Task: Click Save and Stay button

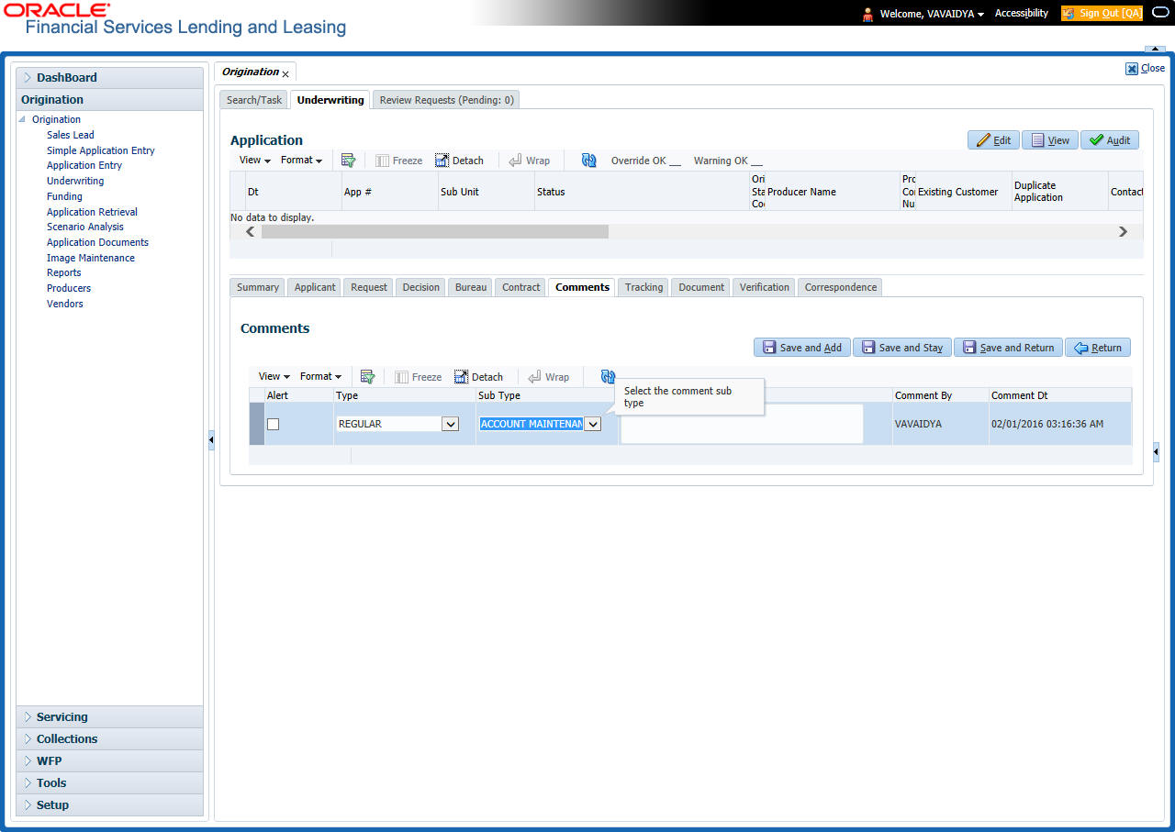Action: coord(902,348)
